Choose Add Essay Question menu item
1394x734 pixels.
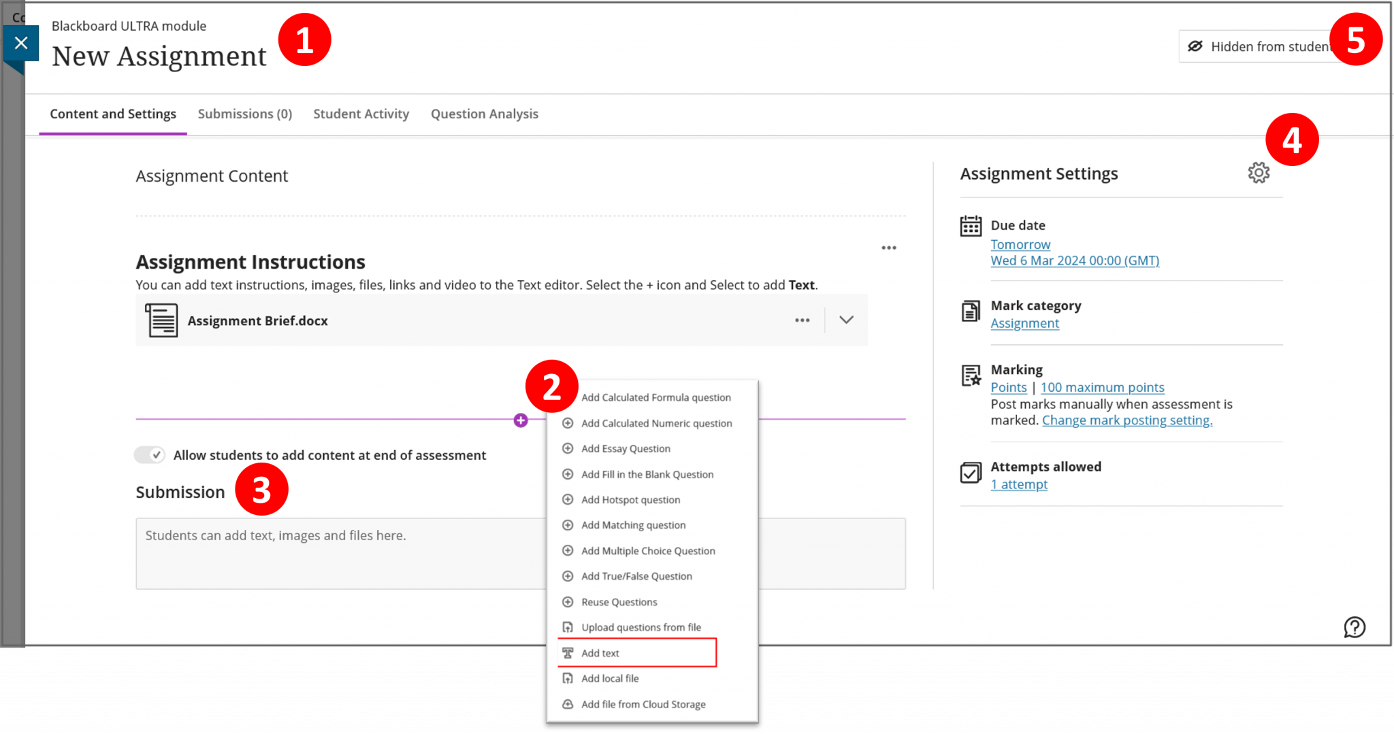[x=626, y=449]
